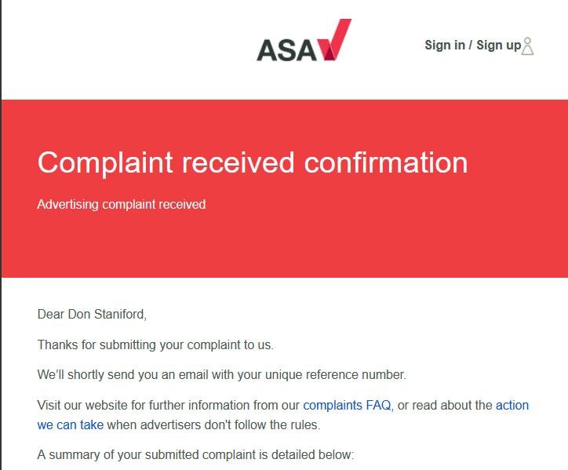Click the 'Sign up' text in the header
This screenshot has height=470, width=568.
[498, 45]
